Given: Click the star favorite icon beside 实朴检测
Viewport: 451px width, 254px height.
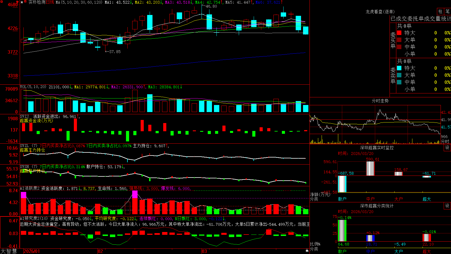Looking at the screenshot, I should click(22, 2).
